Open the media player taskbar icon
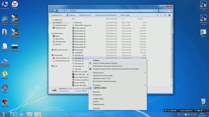 [x=21, y=114]
